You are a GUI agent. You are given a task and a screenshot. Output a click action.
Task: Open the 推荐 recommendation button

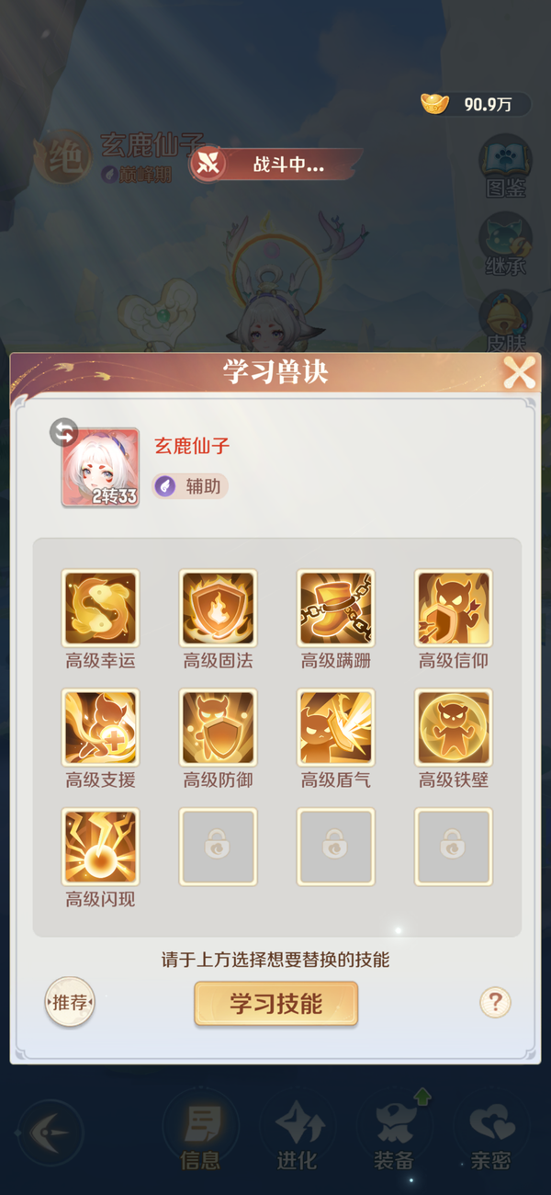pyautogui.click(x=70, y=1002)
